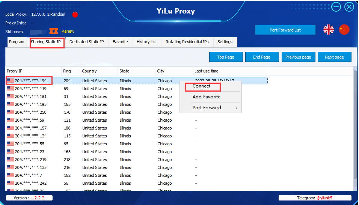Sort by City column header

[x=174, y=71]
